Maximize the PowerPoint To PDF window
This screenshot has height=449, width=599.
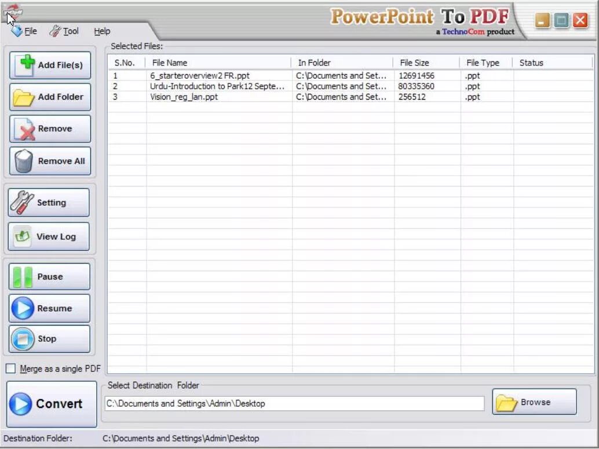click(561, 20)
